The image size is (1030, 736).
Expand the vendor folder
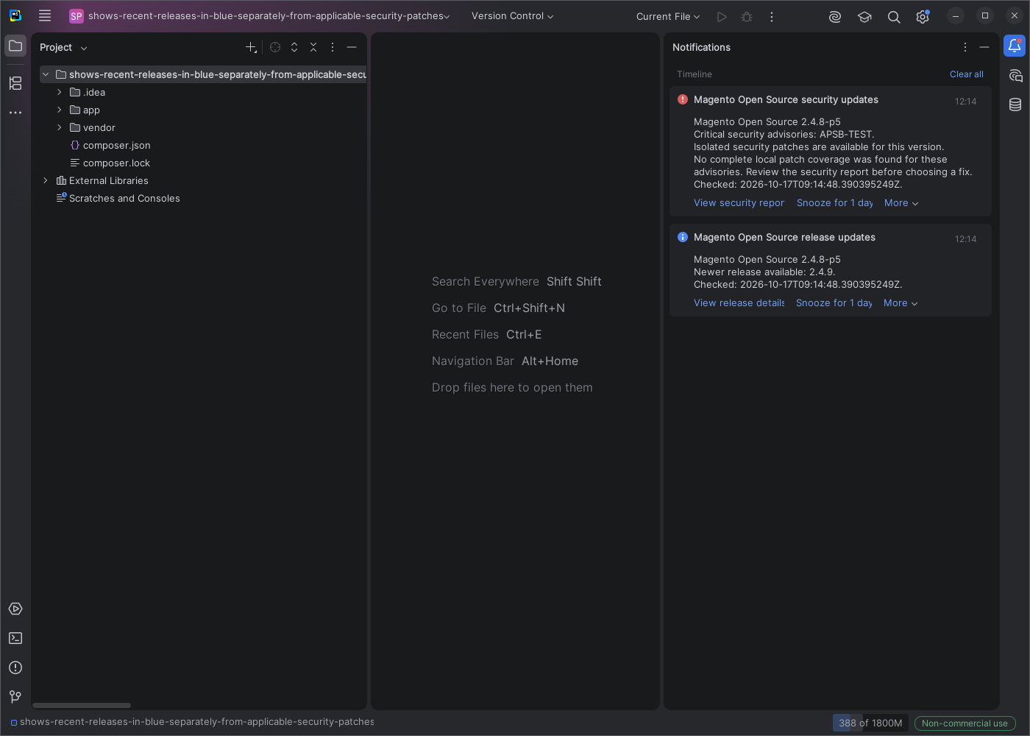(60, 127)
